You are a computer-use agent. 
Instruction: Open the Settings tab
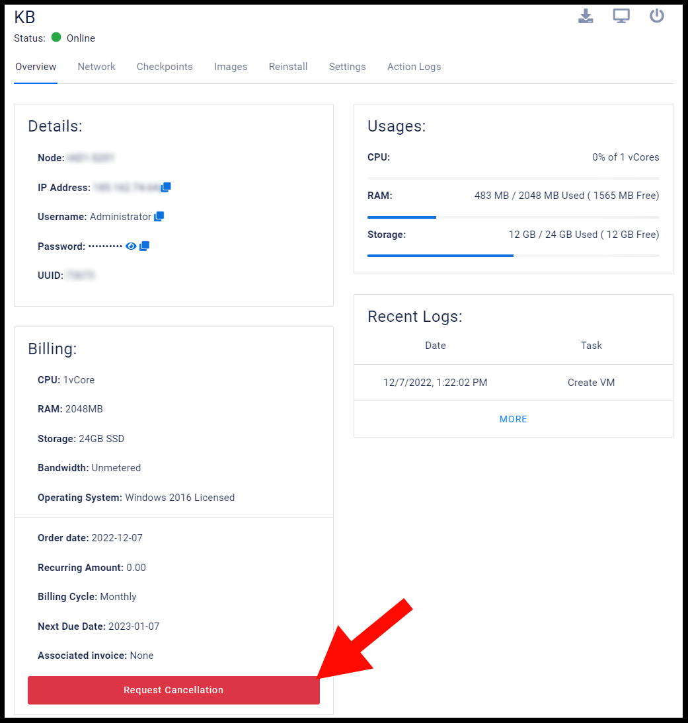point(347,67)
